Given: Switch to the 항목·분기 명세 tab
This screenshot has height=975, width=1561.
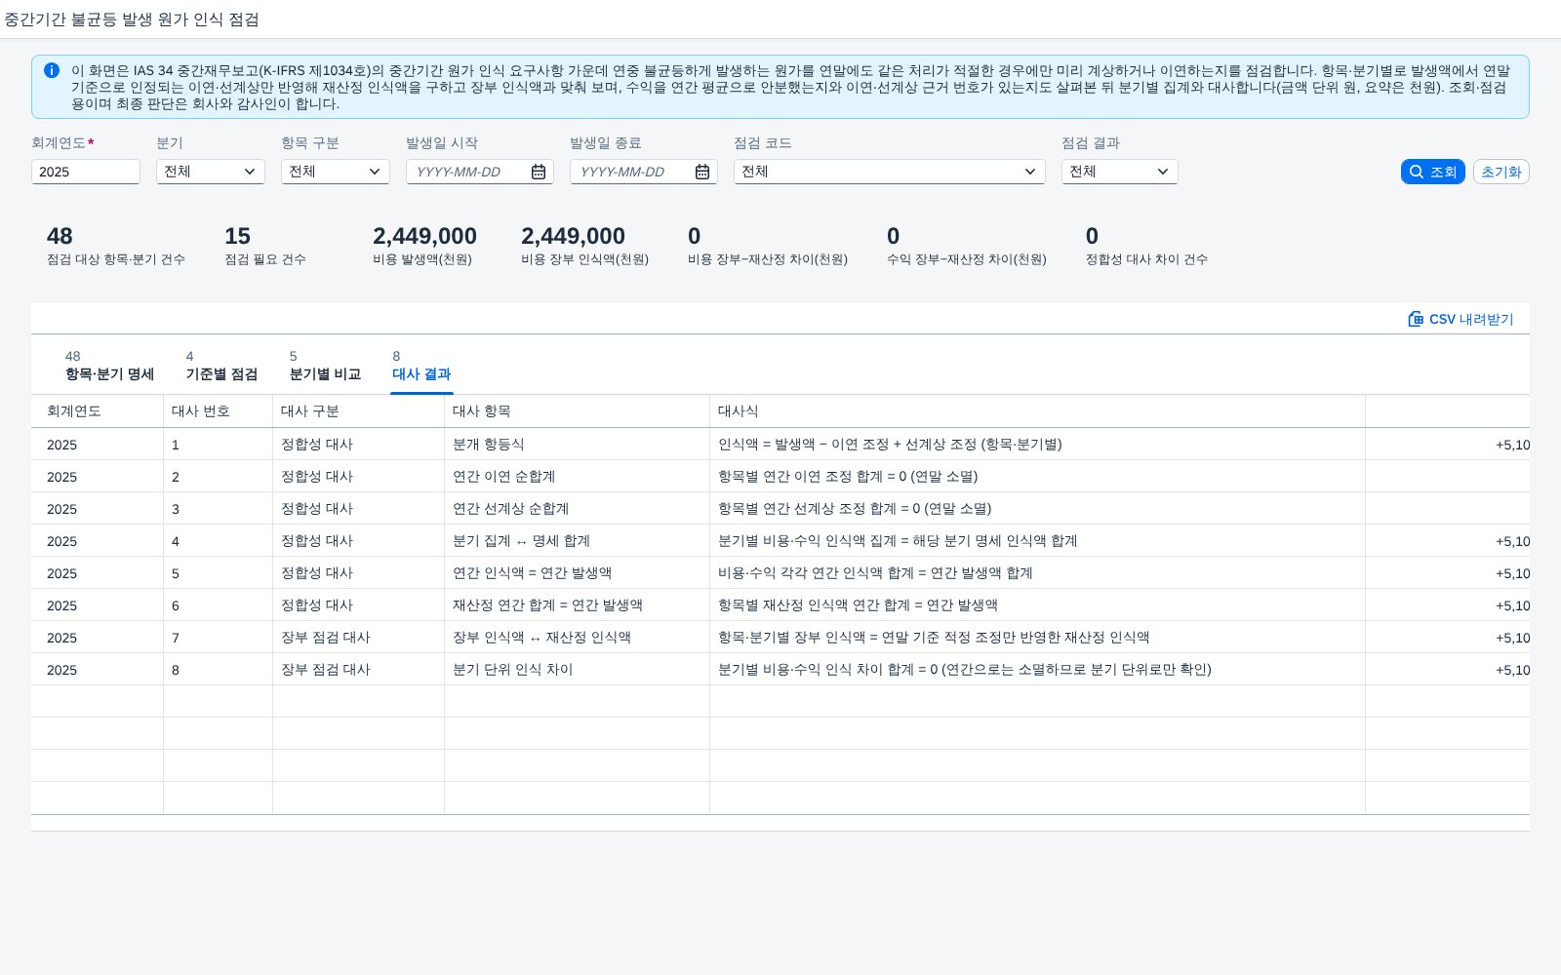Looking at the screenshot, I should 109,366.
